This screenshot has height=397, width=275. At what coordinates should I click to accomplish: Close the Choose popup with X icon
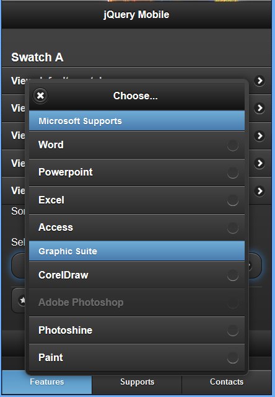tap(40, 96)
